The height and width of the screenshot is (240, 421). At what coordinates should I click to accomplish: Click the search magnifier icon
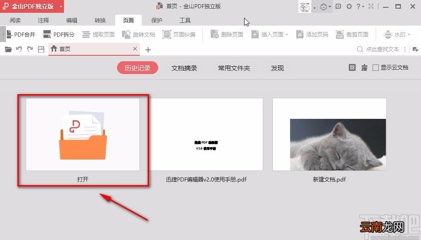(x=360, y=49)
